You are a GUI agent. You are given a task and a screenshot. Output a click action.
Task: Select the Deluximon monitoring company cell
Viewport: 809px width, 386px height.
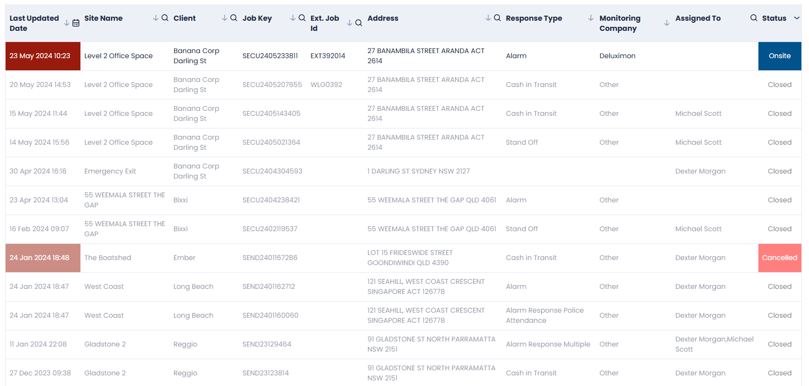[x=617, y=56]
